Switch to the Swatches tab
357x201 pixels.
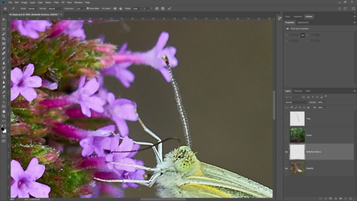(297, 16)
